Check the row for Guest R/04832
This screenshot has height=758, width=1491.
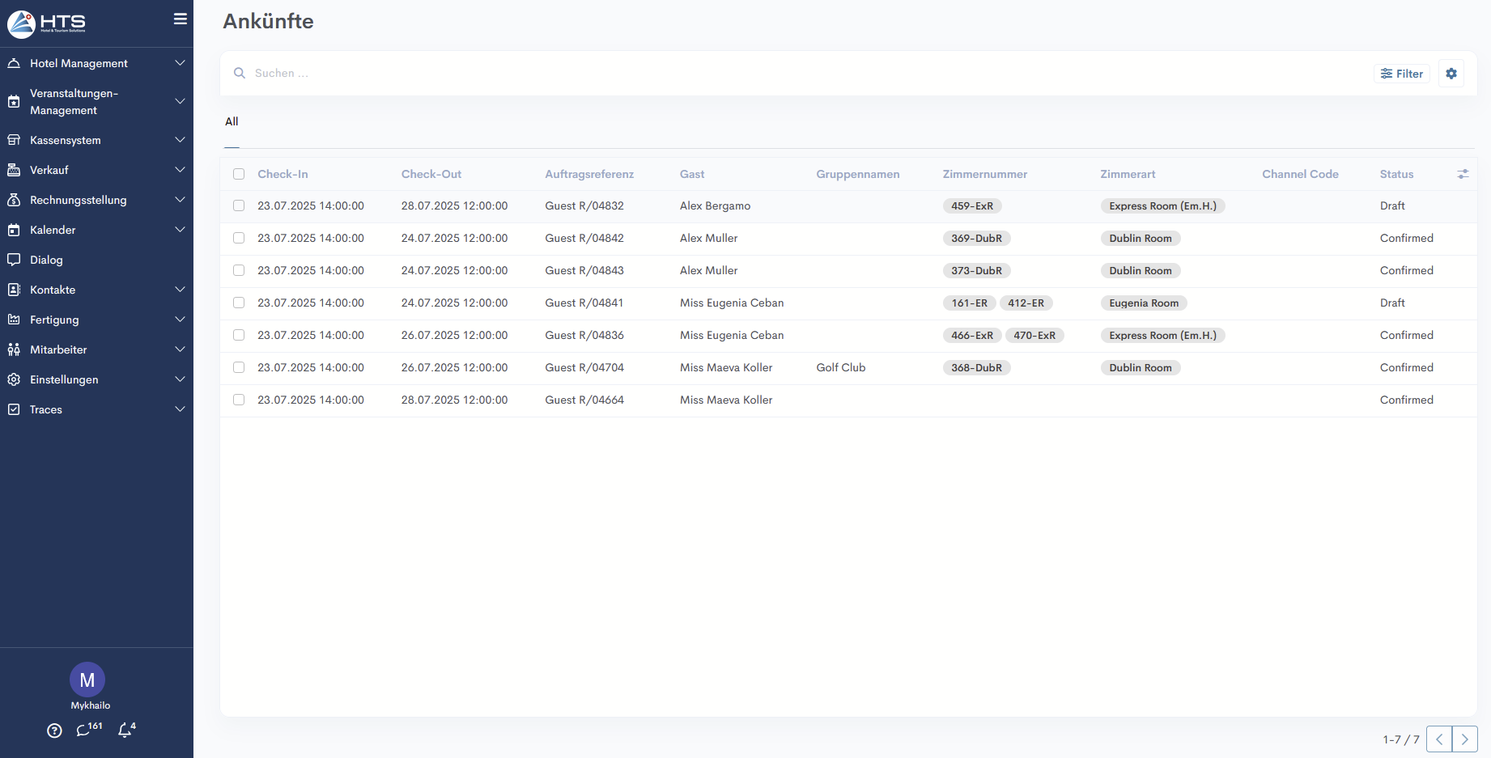239,206
